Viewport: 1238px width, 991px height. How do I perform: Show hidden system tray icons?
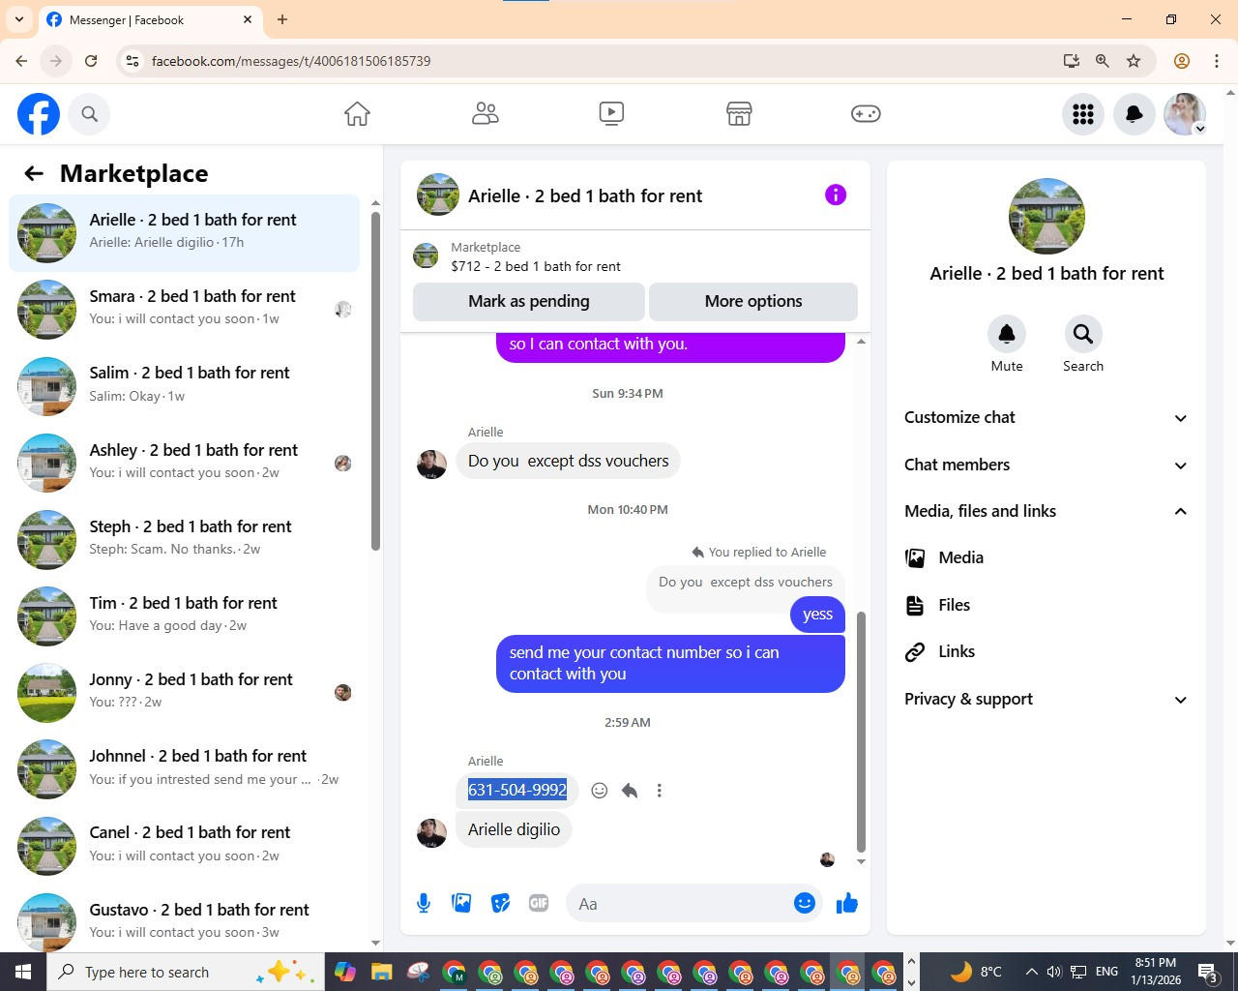click(x=1031, y=972)
